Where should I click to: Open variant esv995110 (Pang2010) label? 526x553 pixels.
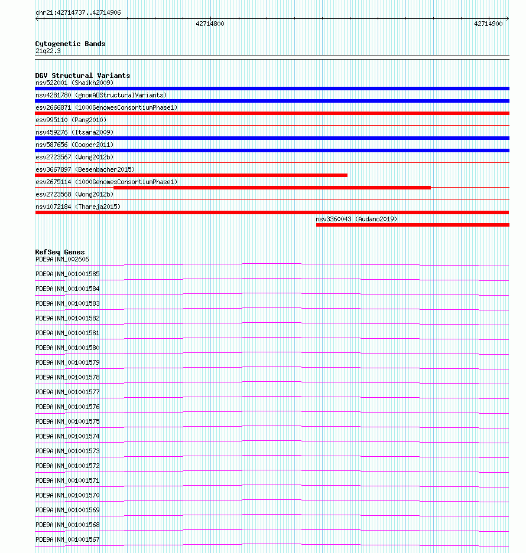(x=71, y=120)
